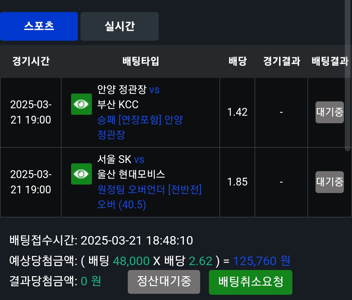The height and width of the screenshot is (300, 352).
Task: Select the 승패 [연장포함] 안양 정관장 bet link
Action: pyautogui.click(x=140, y=127)
